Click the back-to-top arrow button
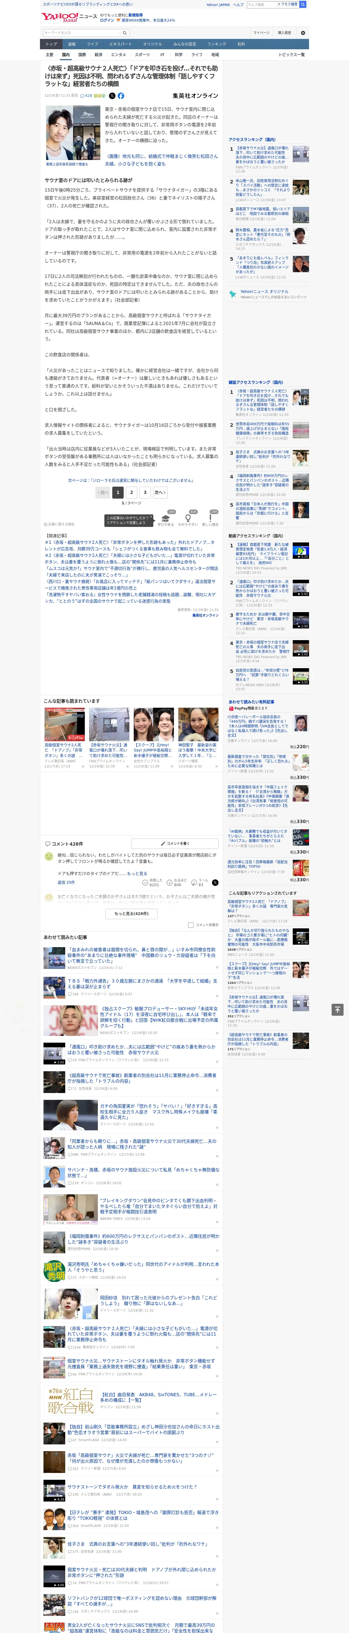This screenshot has width=349, height=1633. 338,1009
